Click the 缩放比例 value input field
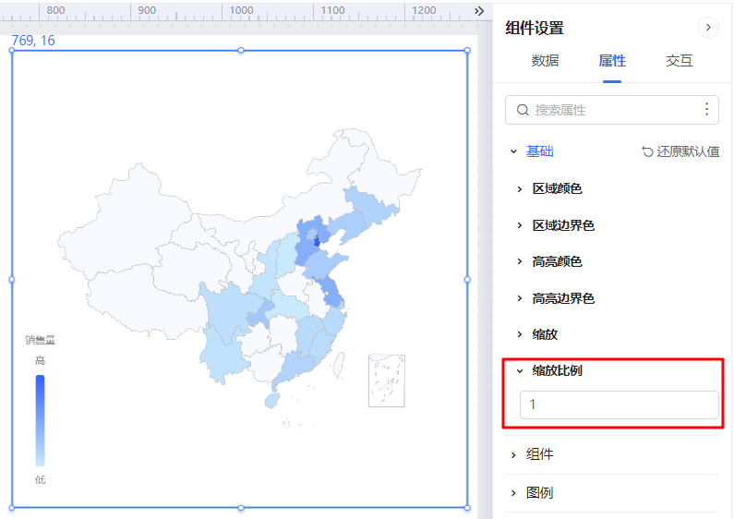Screen dimensions: 734x519 point(620,404)
